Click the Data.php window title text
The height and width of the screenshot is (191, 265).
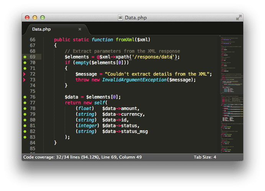(x=136, y=18)
